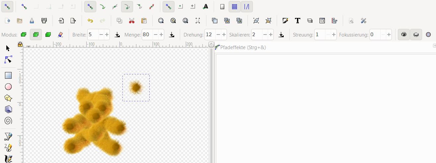Open the Layers dialog
Image resolution: width=436 pixels, height=163 pixels.
pyautogui.click(x=310, y=21)
